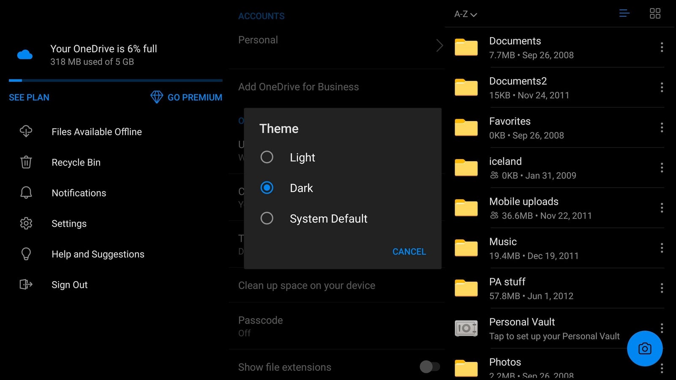Open more options for PA stuff
The height and width of the screenshot is (380, 676).
pyautogui.click(x=662, y=288)
